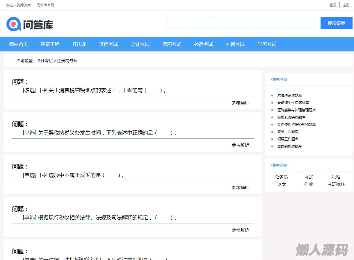Viewport: 354px width, 260px height.
Task: Go to 建筑工程 in navigation bar
Action: [x=50, y=44]
